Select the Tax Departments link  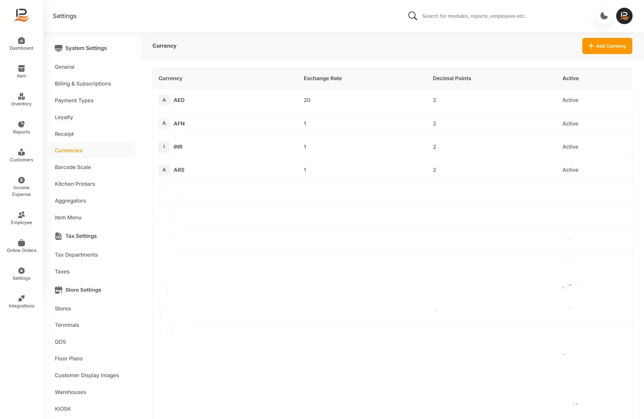(76, 255)
